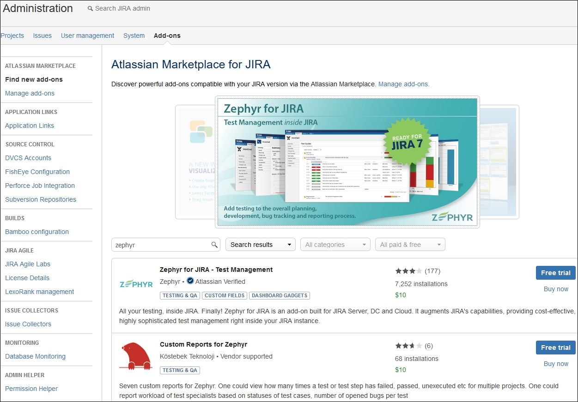Viewport: 578px width, 402px height.
Task: Click the faded next carousel slide
Action: pos(499,162)
